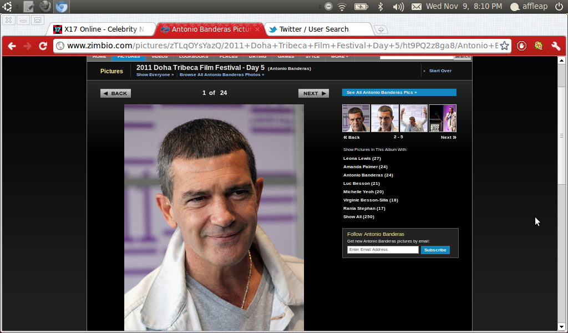Open the wrench settings menu
The width and height of the screenshot is (568, 333).
click(x=556, y=46)
